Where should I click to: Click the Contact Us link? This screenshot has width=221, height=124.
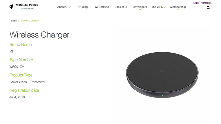(x=206, y=3)
